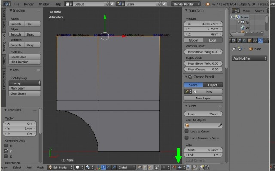Open the Add Modifier dropdown

point(249,58)
